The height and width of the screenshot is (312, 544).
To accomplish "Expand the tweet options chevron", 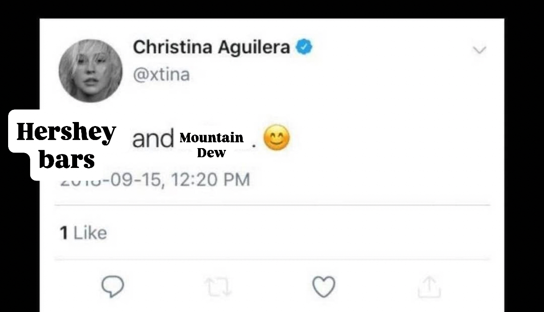I will click(479, 49).
